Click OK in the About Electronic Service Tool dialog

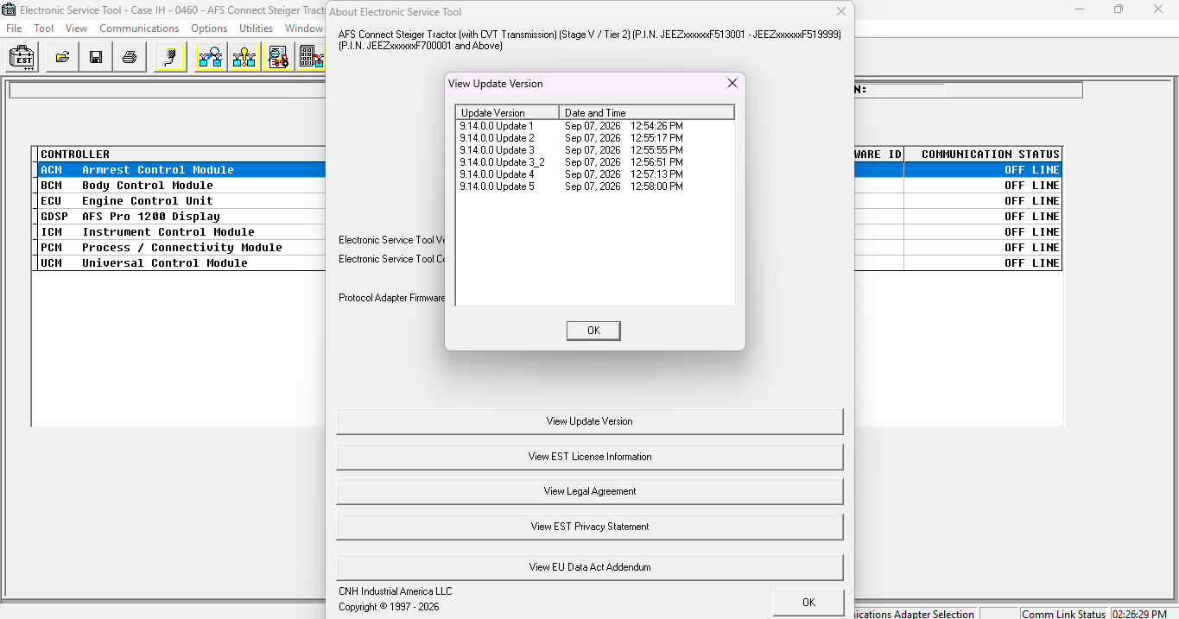click(x=808, y=603)
